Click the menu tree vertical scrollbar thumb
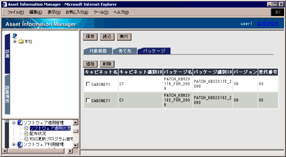This screenshot has width=286, height=157. 75,131
